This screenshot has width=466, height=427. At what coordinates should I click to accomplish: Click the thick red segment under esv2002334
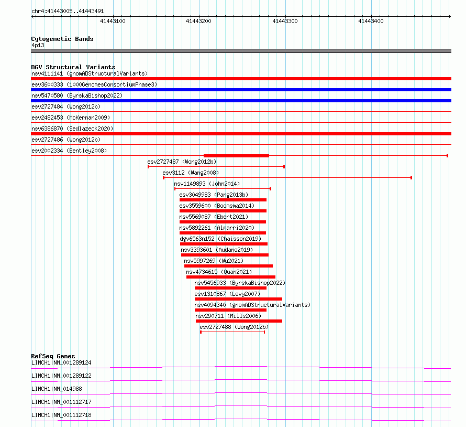pyautogui.click(x=236, y=156)
